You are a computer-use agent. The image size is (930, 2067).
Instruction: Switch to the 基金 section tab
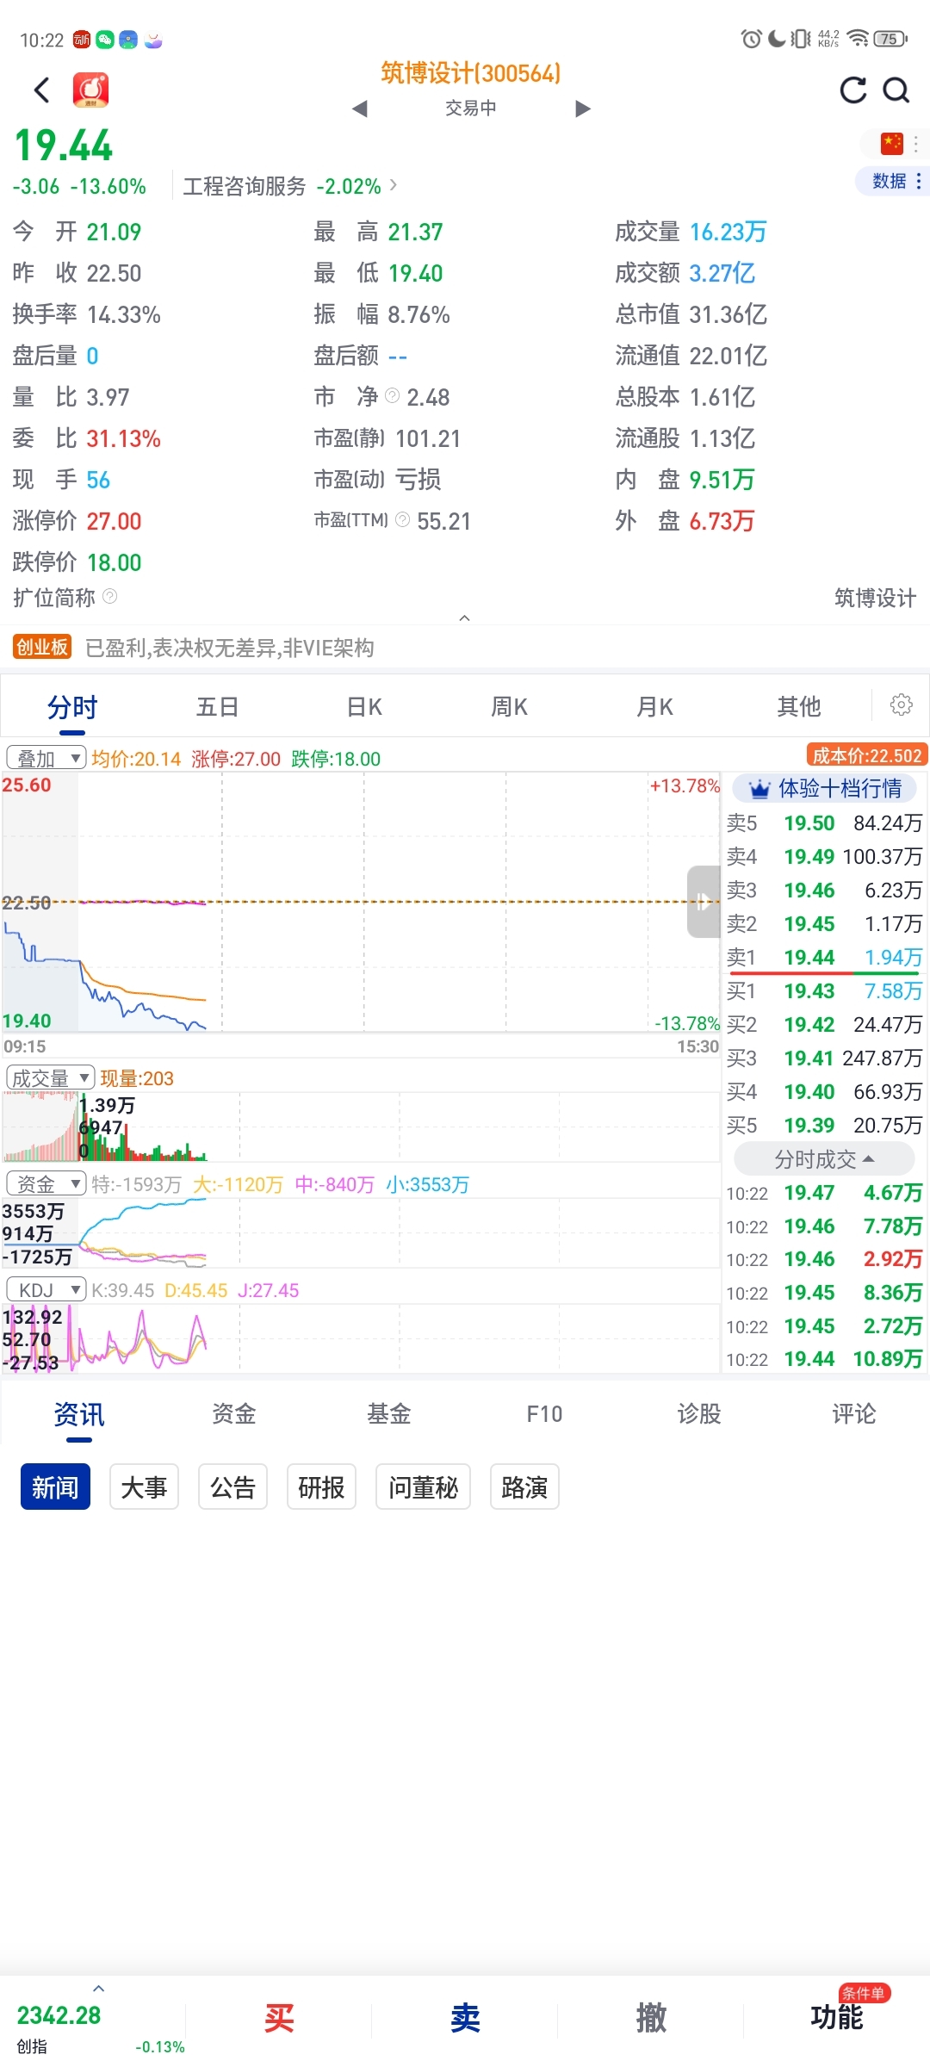point(389,1414)
